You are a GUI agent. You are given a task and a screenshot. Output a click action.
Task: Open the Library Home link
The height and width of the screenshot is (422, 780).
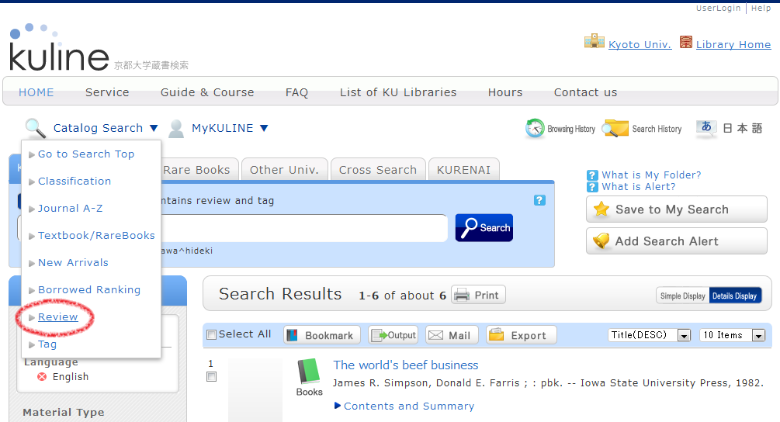click(733, 44)
